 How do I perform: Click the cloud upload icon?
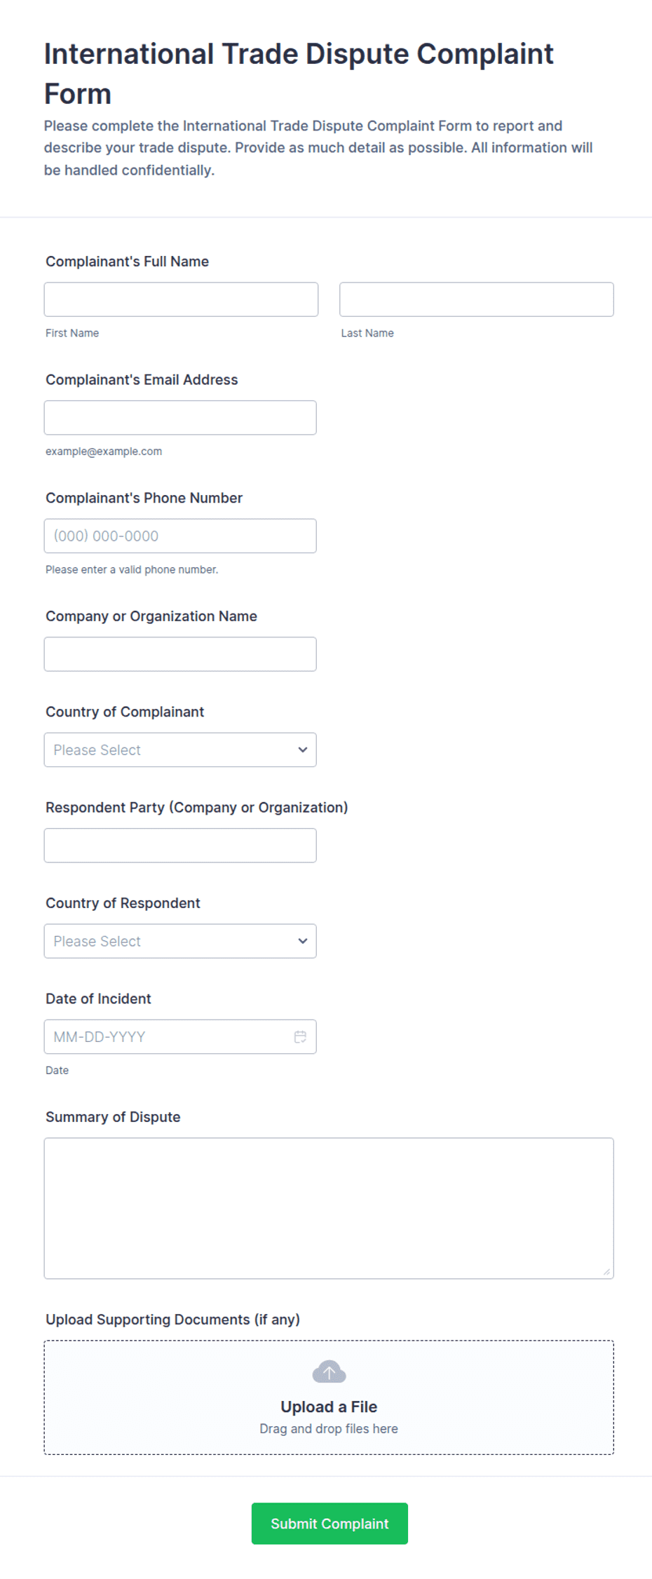329,1371
